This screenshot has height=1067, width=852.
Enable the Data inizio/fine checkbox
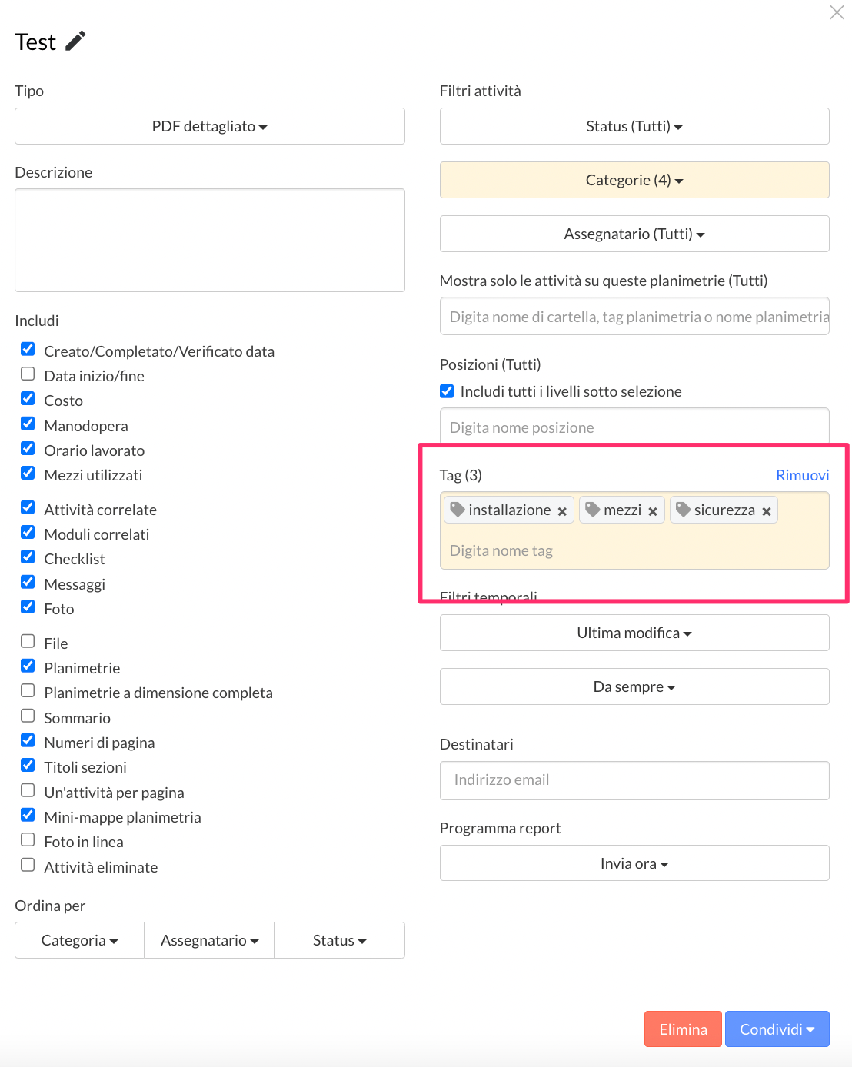pos(28,374)
